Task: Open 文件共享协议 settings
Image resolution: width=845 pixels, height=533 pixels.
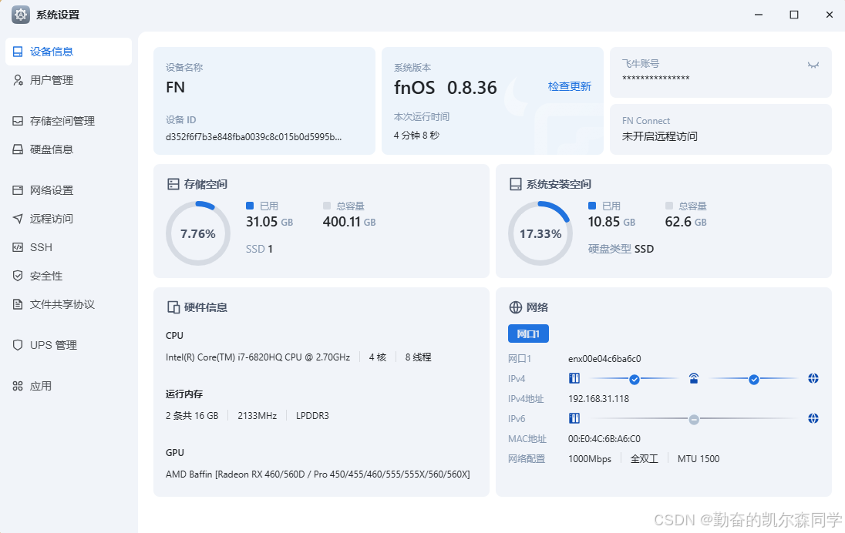Action: tap(69, 304)
